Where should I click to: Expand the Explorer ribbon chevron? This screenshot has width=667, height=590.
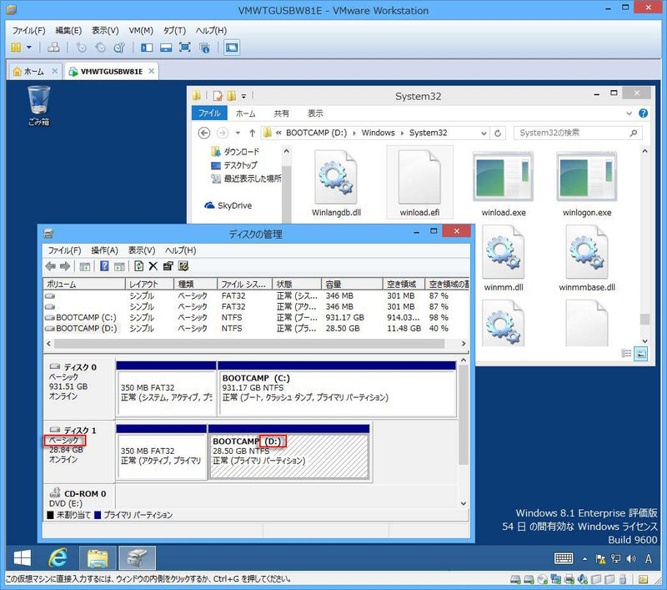(629, 113)
